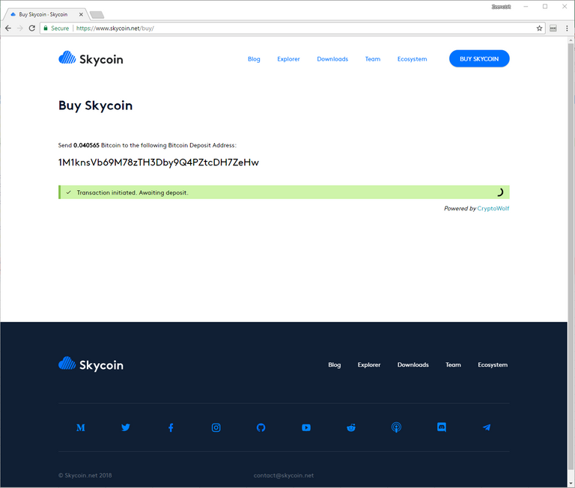This screenshot has width=575, height=488.
Task: Click the Buy Skycoin page heading
Action: pyautogui.click(x=95, y=106)
